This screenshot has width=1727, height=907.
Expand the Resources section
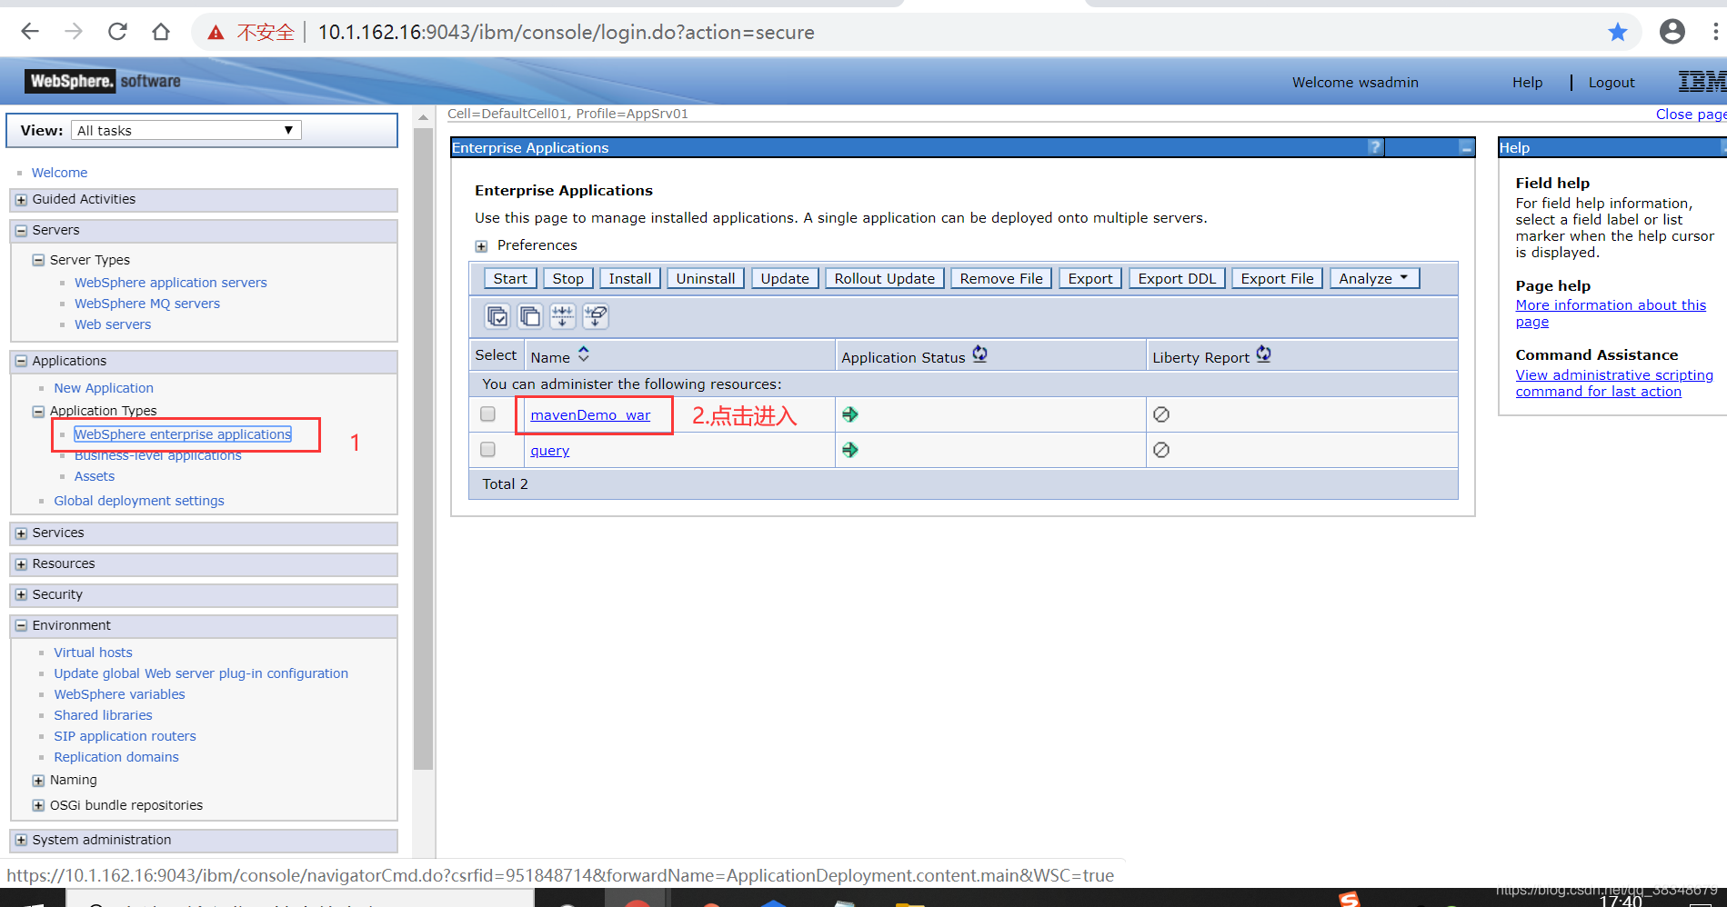(21, 564)
